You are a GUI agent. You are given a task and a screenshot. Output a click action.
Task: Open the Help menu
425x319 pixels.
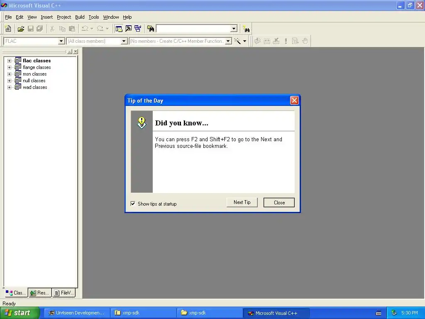pos(127,17)
